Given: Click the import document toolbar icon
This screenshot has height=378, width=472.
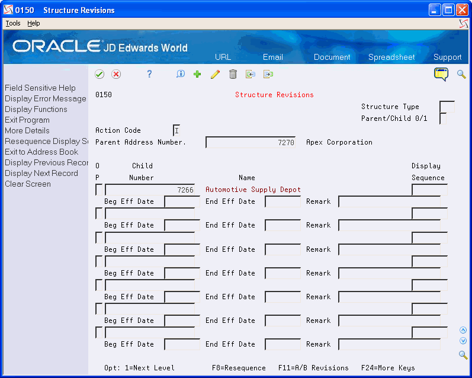Looking at the screenshot, I should coord(251,74).
